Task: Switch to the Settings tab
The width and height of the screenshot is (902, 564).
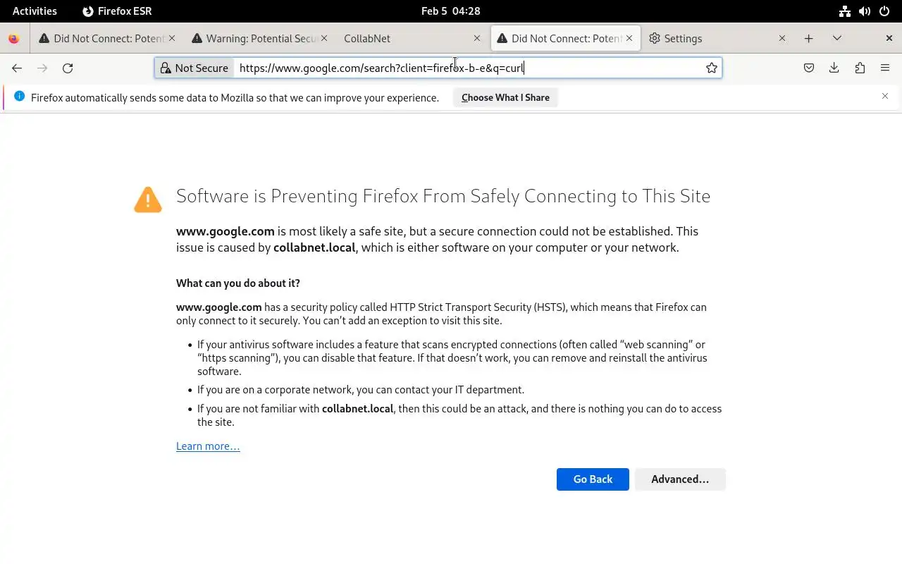Action: [708, 39]
